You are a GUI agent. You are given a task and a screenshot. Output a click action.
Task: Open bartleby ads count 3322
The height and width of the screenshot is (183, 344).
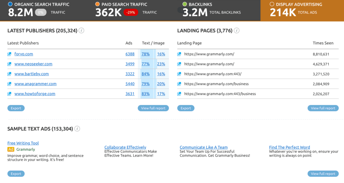click(x=130, y=74)
